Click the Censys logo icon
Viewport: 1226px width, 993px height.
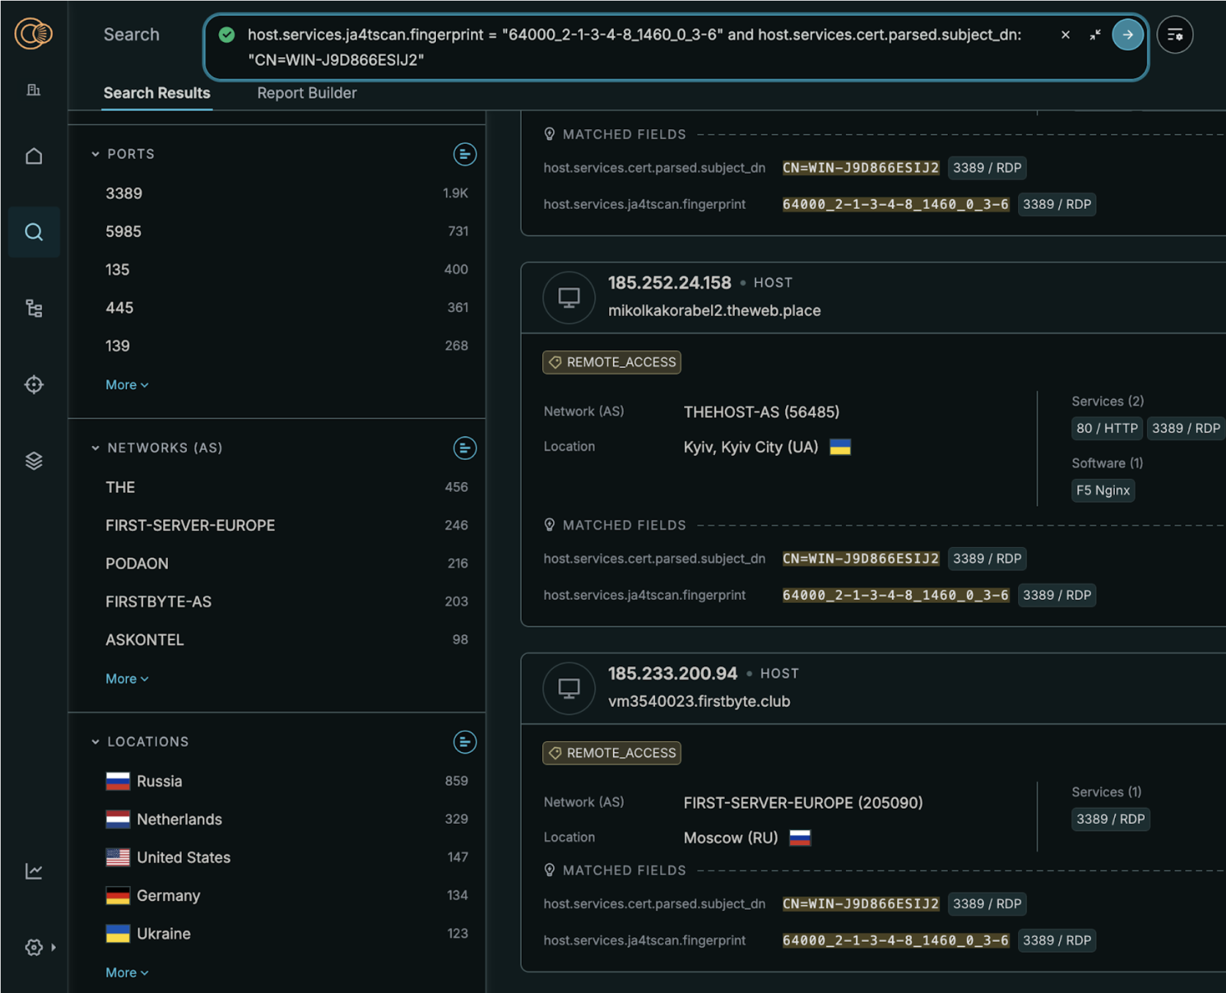[x=33, y=33]
